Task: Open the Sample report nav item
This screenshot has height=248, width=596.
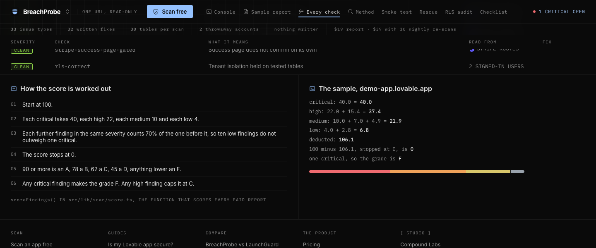Action: pyautogui.click(x=267, y=12)
